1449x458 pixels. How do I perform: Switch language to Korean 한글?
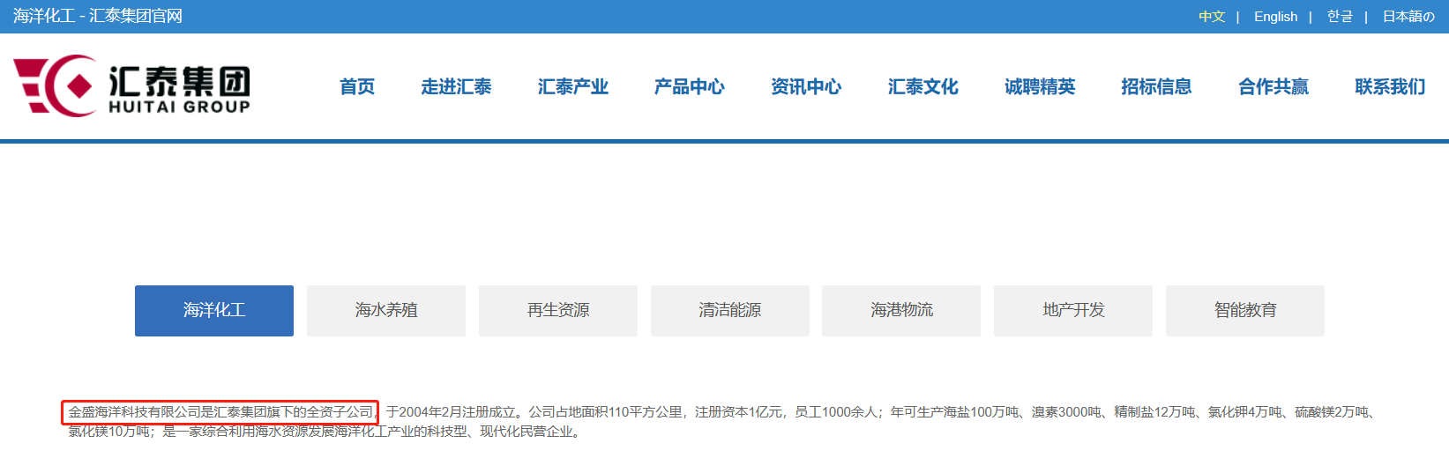1340,17
